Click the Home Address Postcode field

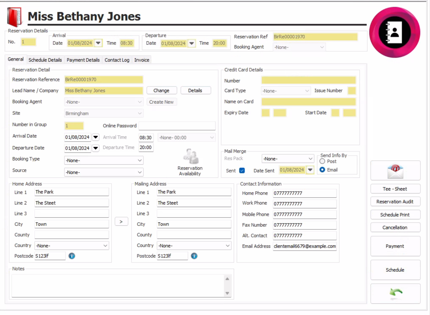click(50, 256)
